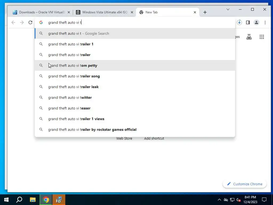This screenshot has height=205, width=273.
Task: Click the browser back arrow
Action: pyautogui.click(x=13, y=22)
